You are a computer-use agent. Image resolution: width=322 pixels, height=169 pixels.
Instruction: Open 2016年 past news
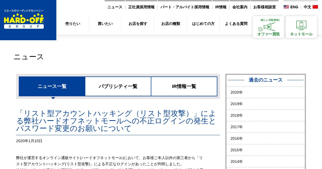coord(266,138)
